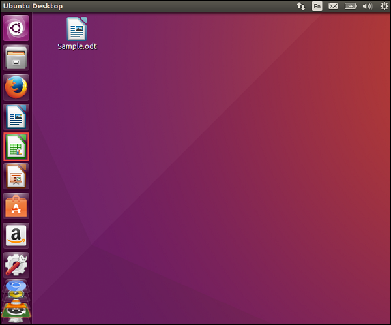
Task: Open the network connections indicator
Action: click(x=301, y=7)
